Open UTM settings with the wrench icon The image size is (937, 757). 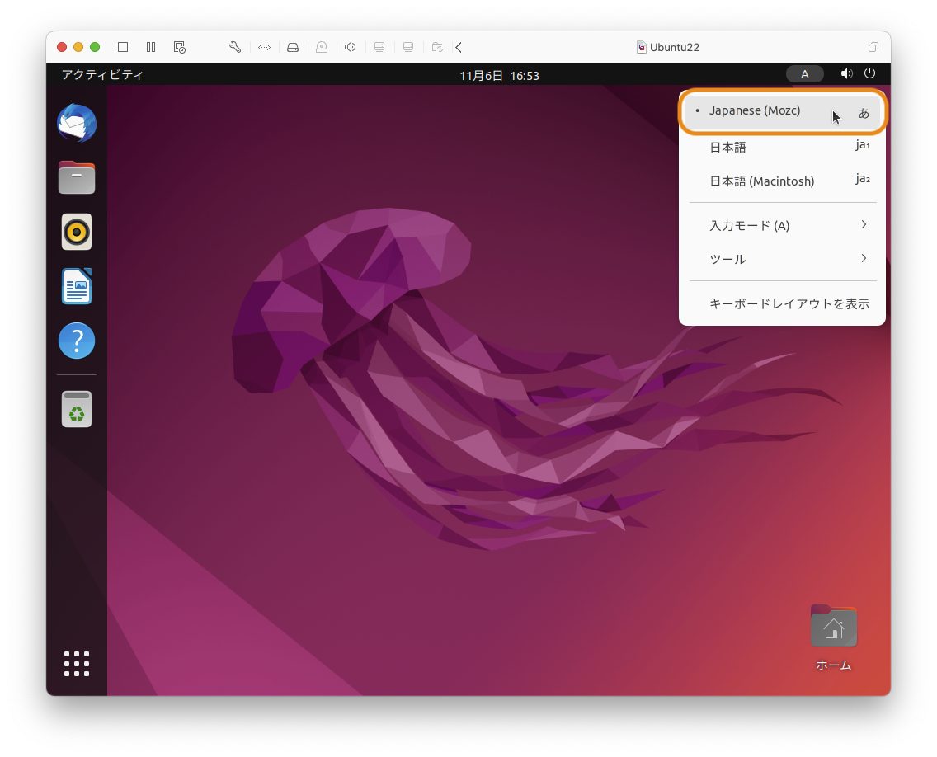click(x=234, y=47)
